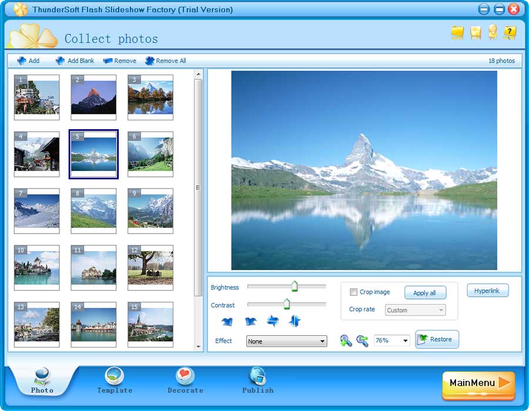Enable the Crop image checkbox
529x411 pixels.
pos(353,292)
